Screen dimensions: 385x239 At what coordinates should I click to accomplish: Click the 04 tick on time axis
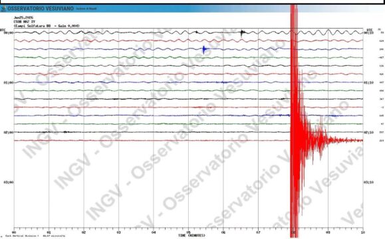154,232
